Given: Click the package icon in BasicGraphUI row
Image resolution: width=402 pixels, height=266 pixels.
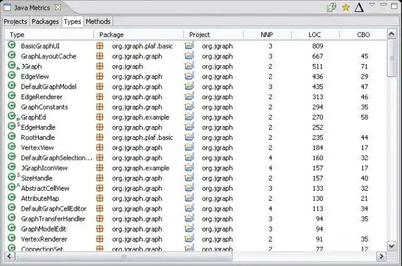Looking at the screenshot, I should tap(100, 46).
